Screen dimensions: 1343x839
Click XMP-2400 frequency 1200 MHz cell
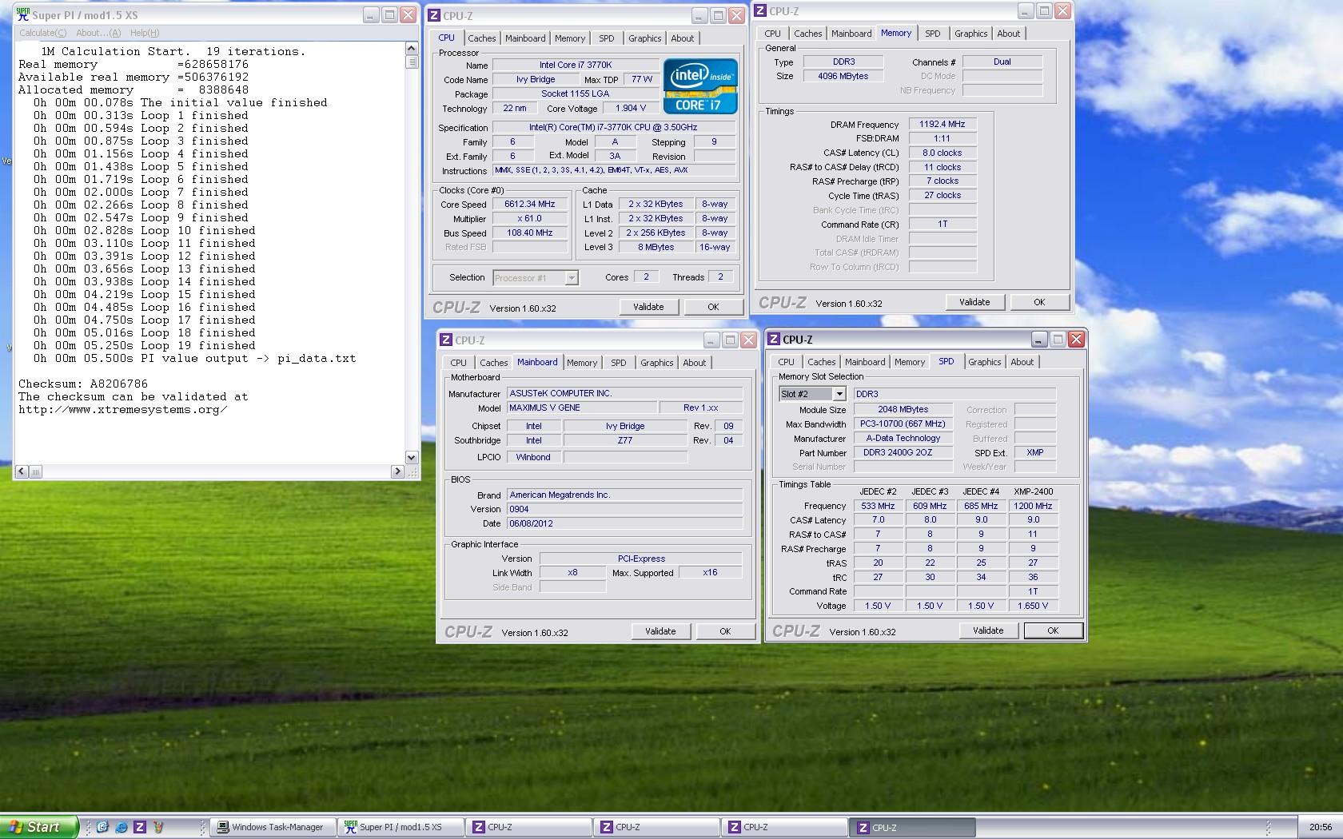click(1033, 506)
